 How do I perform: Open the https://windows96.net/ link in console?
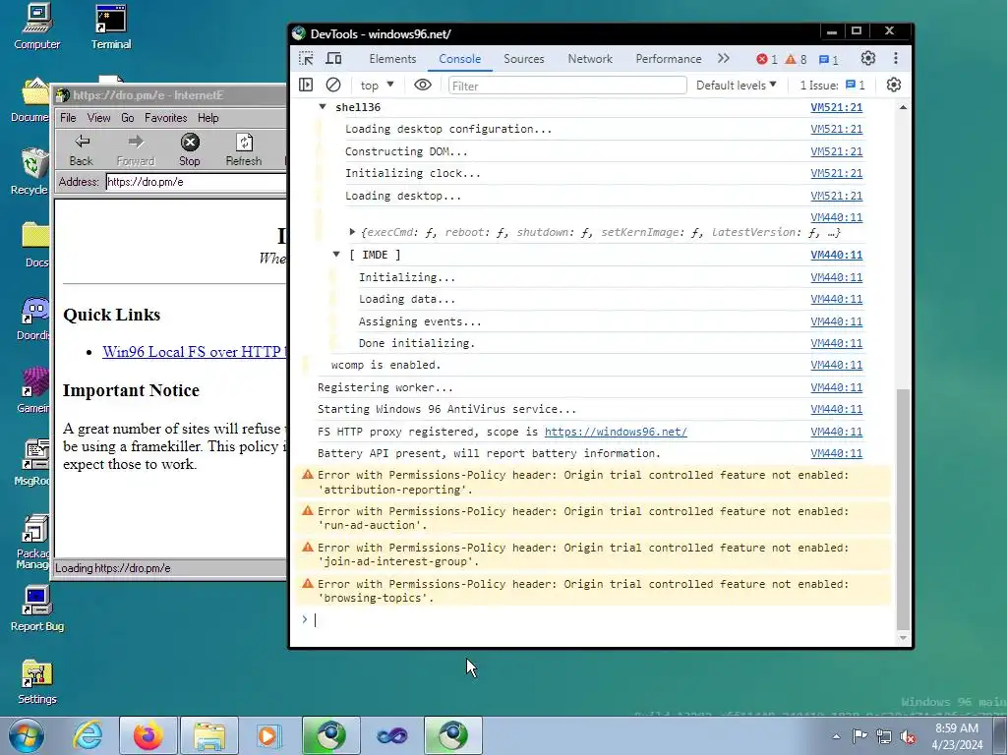616,432
